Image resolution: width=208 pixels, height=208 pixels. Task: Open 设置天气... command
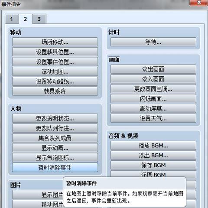pyautogui.click(x=153, y=118)
